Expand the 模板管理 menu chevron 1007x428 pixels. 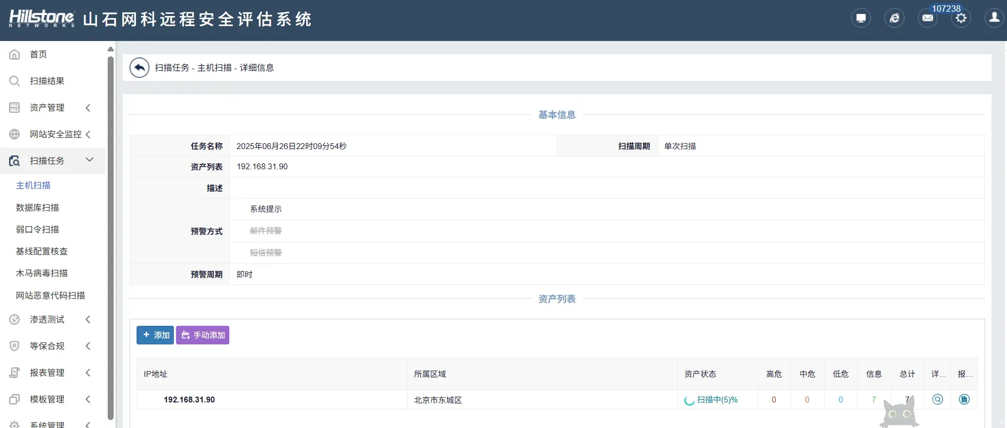tap(89, 399)
